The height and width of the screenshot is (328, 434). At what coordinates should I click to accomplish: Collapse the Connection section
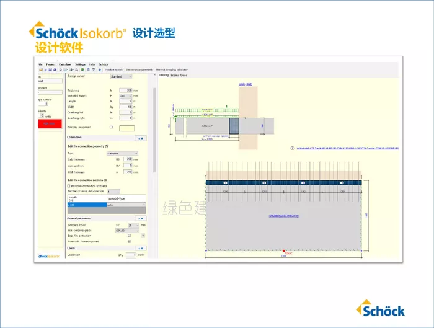(x=141, y=138)
